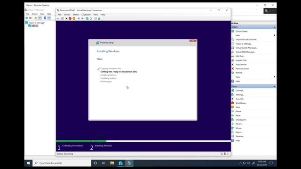The image size is (301, 169).
Task: Collapse the Demo VM section in Actions
Action: 274,86
